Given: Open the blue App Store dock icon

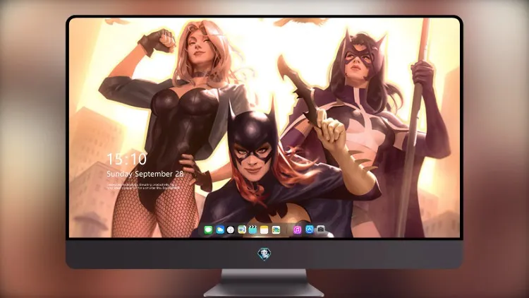Looking at the screenshot, I should [310, 230].
